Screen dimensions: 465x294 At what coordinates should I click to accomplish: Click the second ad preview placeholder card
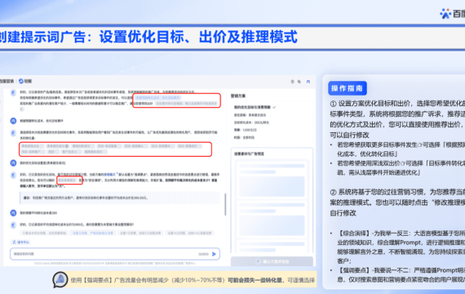(272, 219)
